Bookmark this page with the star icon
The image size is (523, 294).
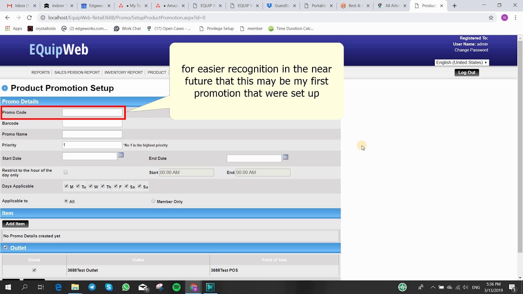491,18
